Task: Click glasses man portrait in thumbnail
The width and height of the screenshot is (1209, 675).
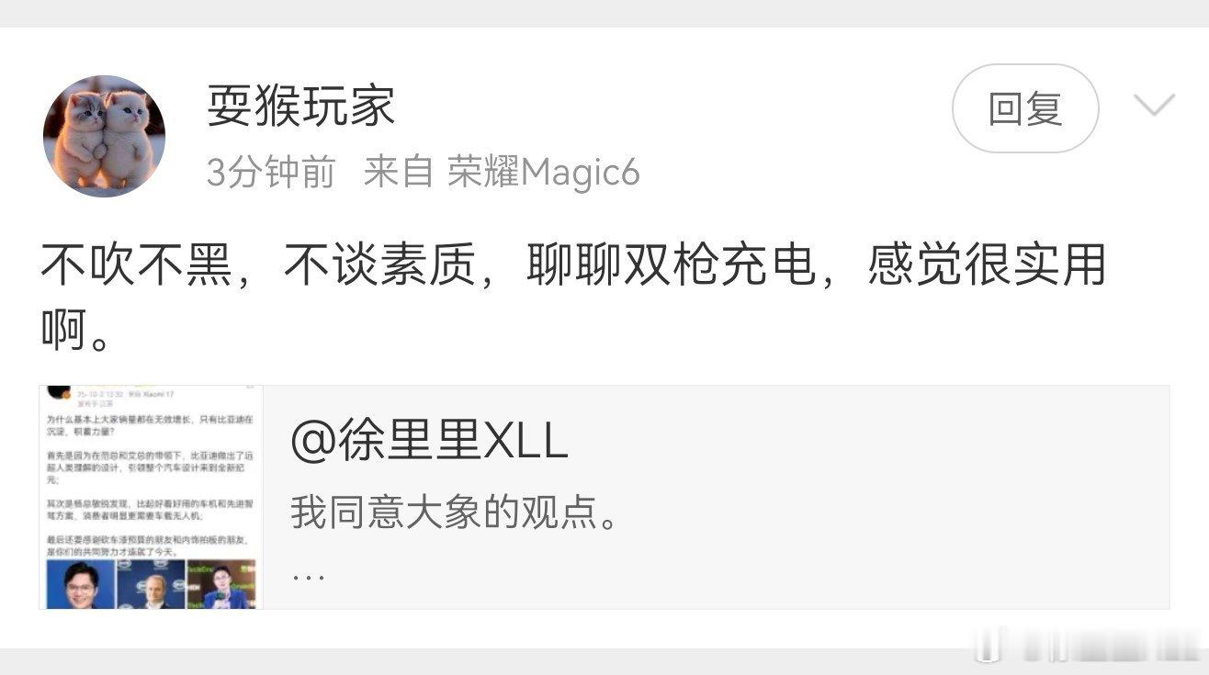Action: coord(81,584)
